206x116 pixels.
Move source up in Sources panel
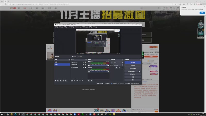coord(80,80)
